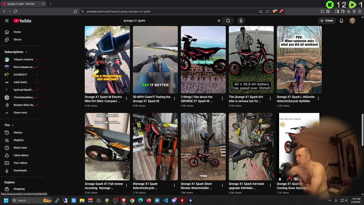Open Brave Shields lion icon
The image size is (364, 205).
tap(274, 11)
